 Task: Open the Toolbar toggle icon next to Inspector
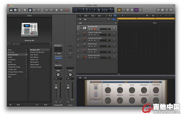(x=19, y=10)
